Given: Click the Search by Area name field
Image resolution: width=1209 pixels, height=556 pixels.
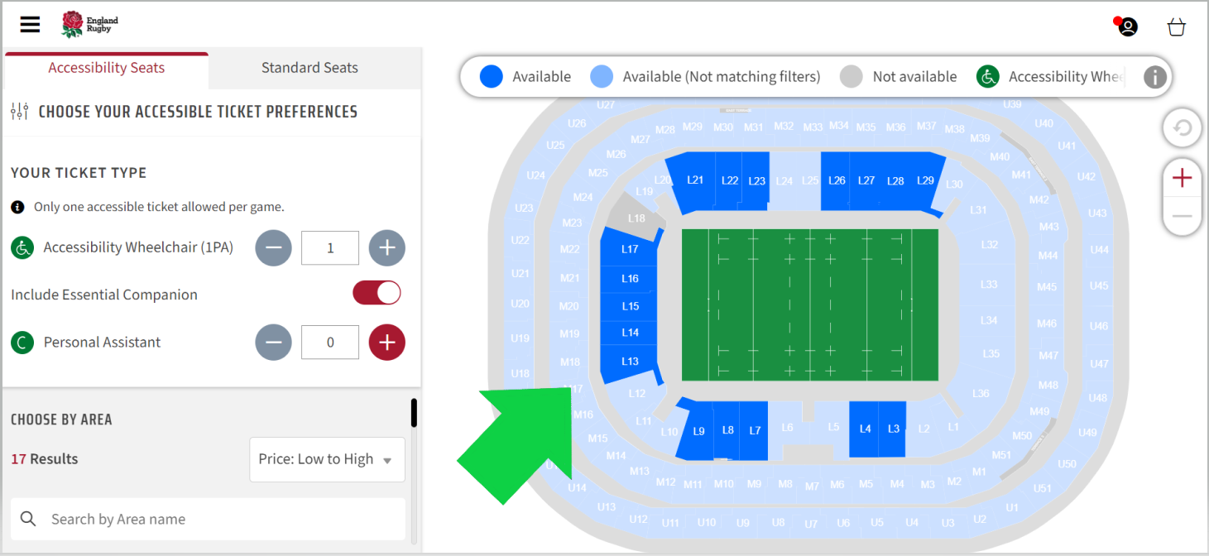Looking at the screenshot, I should [x=208, y=519].
